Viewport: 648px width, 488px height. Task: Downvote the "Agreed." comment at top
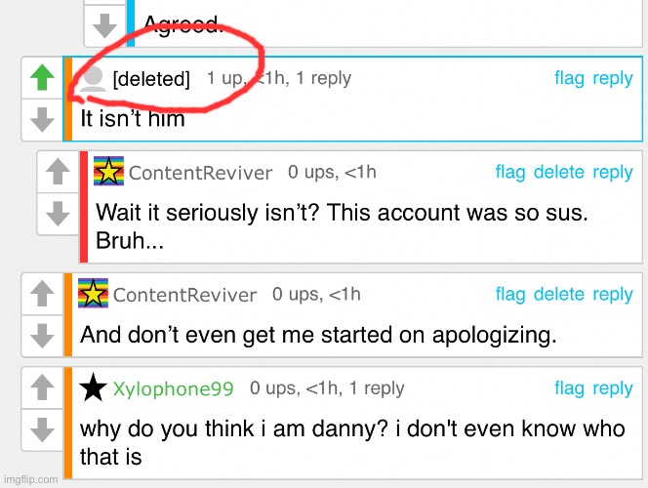tap(105, 25)
